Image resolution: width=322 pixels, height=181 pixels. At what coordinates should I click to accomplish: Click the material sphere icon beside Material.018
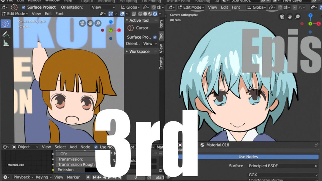202,145
